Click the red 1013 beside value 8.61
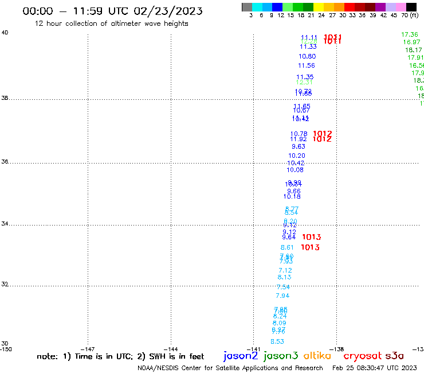Image resolution: width=424 pixels, height=373 pixels. click(310, 247)
